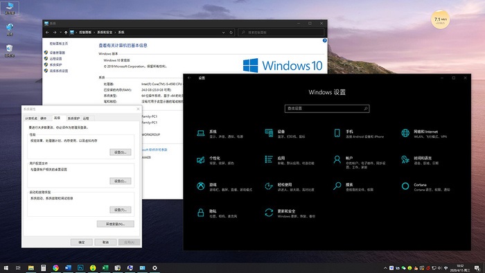Image resolution: width=485 pixels, height=273 pixels.
Task: Switch to 硬件 tab in 系统属性
Action: tap(44, 118)
